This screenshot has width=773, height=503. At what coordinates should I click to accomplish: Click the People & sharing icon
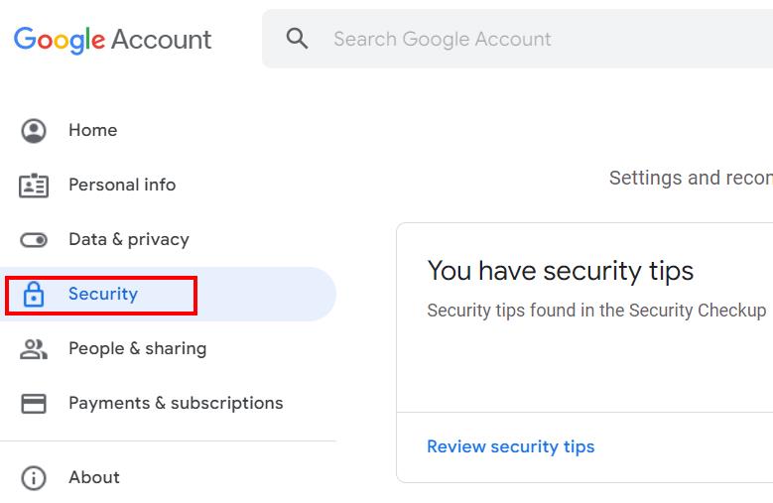[x=34, y=349]
